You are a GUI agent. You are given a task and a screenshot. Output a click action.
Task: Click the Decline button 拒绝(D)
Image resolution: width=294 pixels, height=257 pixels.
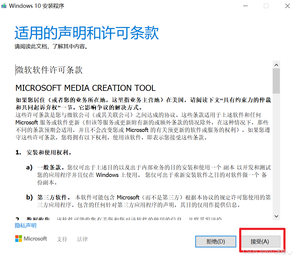216,241
